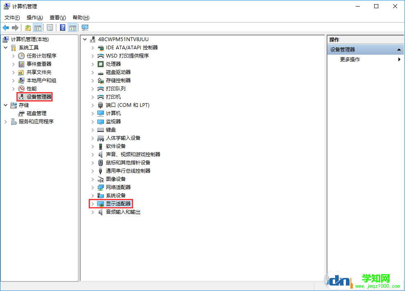Click the 任务计划程序 clock icon
Viewport: 405px width, 291px height.
21,56
